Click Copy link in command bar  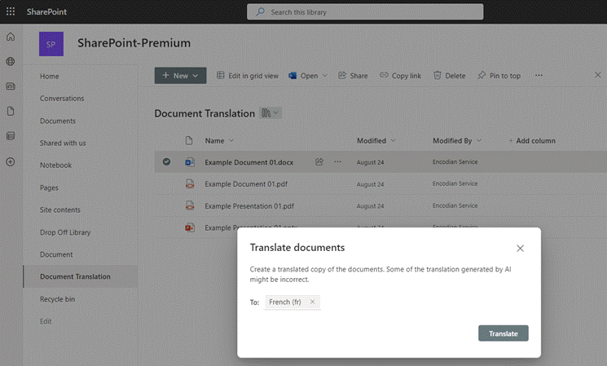point(400,76)
